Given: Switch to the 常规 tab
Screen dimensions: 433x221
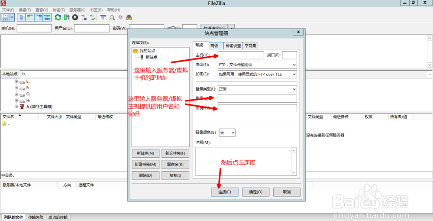Looking at the screenshot, I should pos(199,45).
